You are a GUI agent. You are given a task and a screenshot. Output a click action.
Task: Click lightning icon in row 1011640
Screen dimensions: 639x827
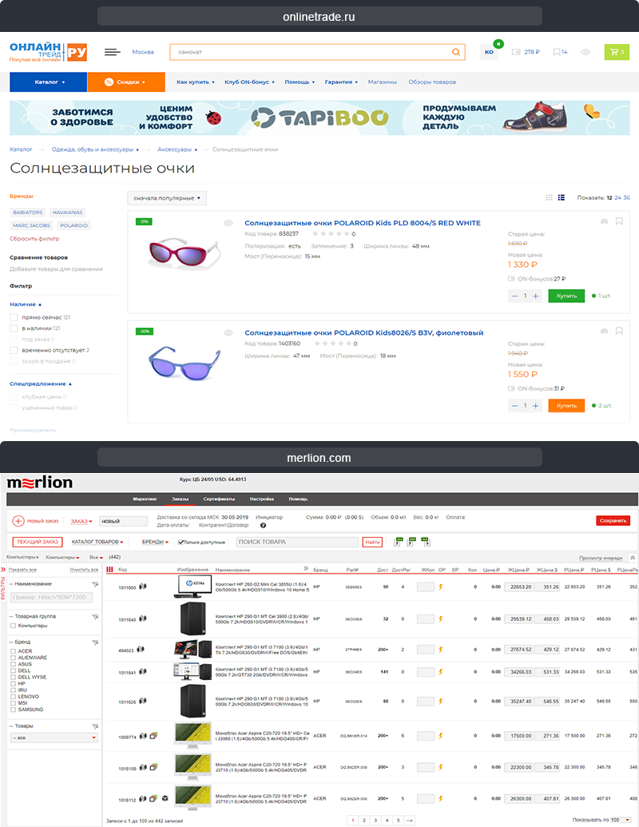pyautogui.click(x=441, y=619)
